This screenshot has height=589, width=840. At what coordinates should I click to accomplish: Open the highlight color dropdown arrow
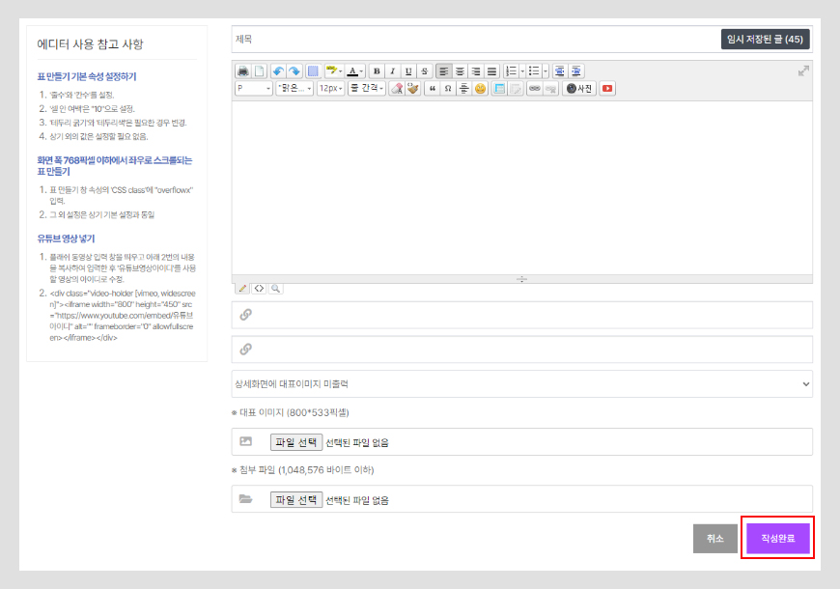(341, 70)
